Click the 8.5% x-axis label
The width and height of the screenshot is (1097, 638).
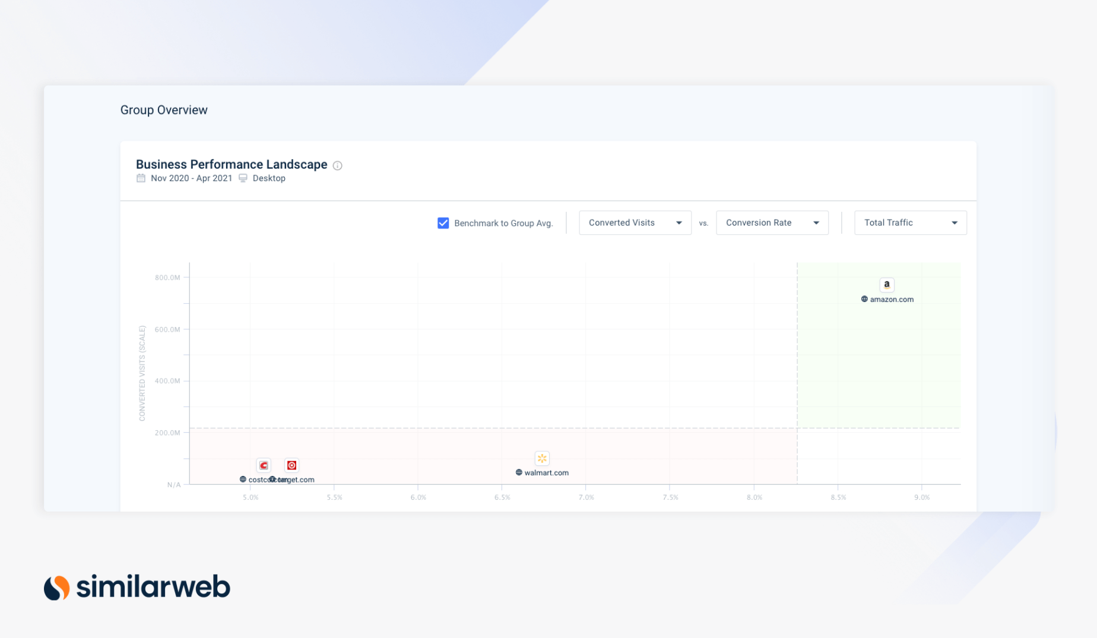pos(838,497)
